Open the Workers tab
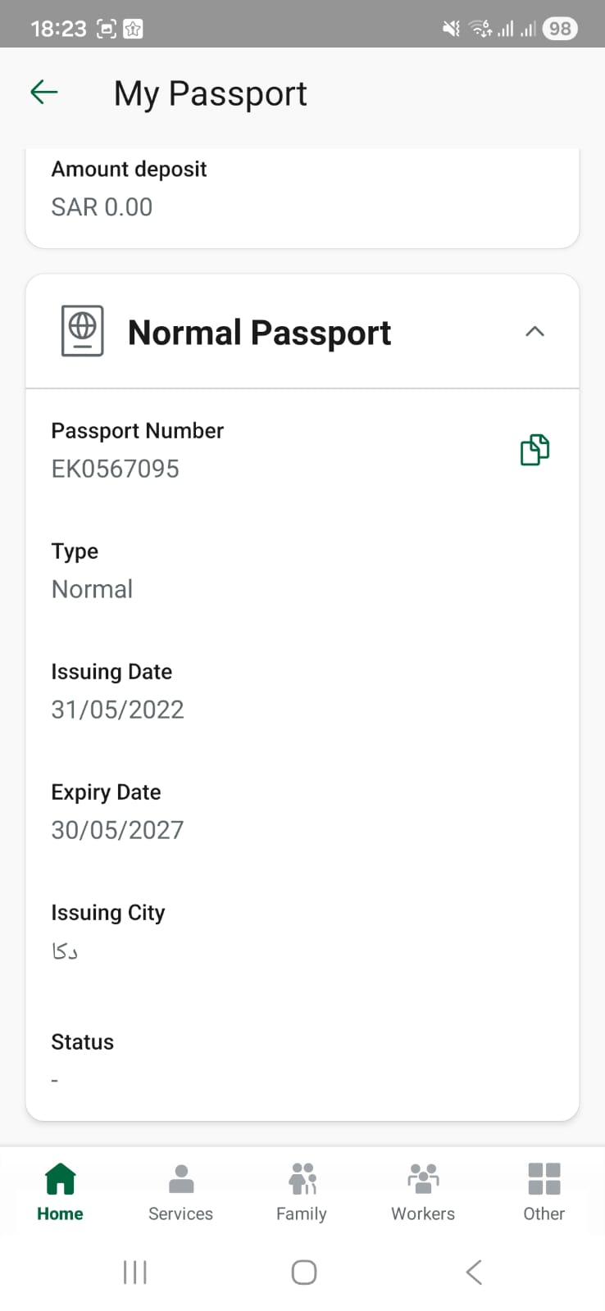Viewport: 605px width, 1311px height. pos(423,1191)
